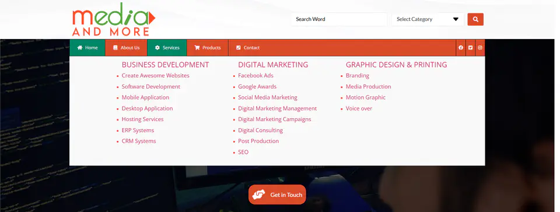This screenshot has height=212, width=560.
Task: Open Business Development heading link
Action: [x=165, y=65]
